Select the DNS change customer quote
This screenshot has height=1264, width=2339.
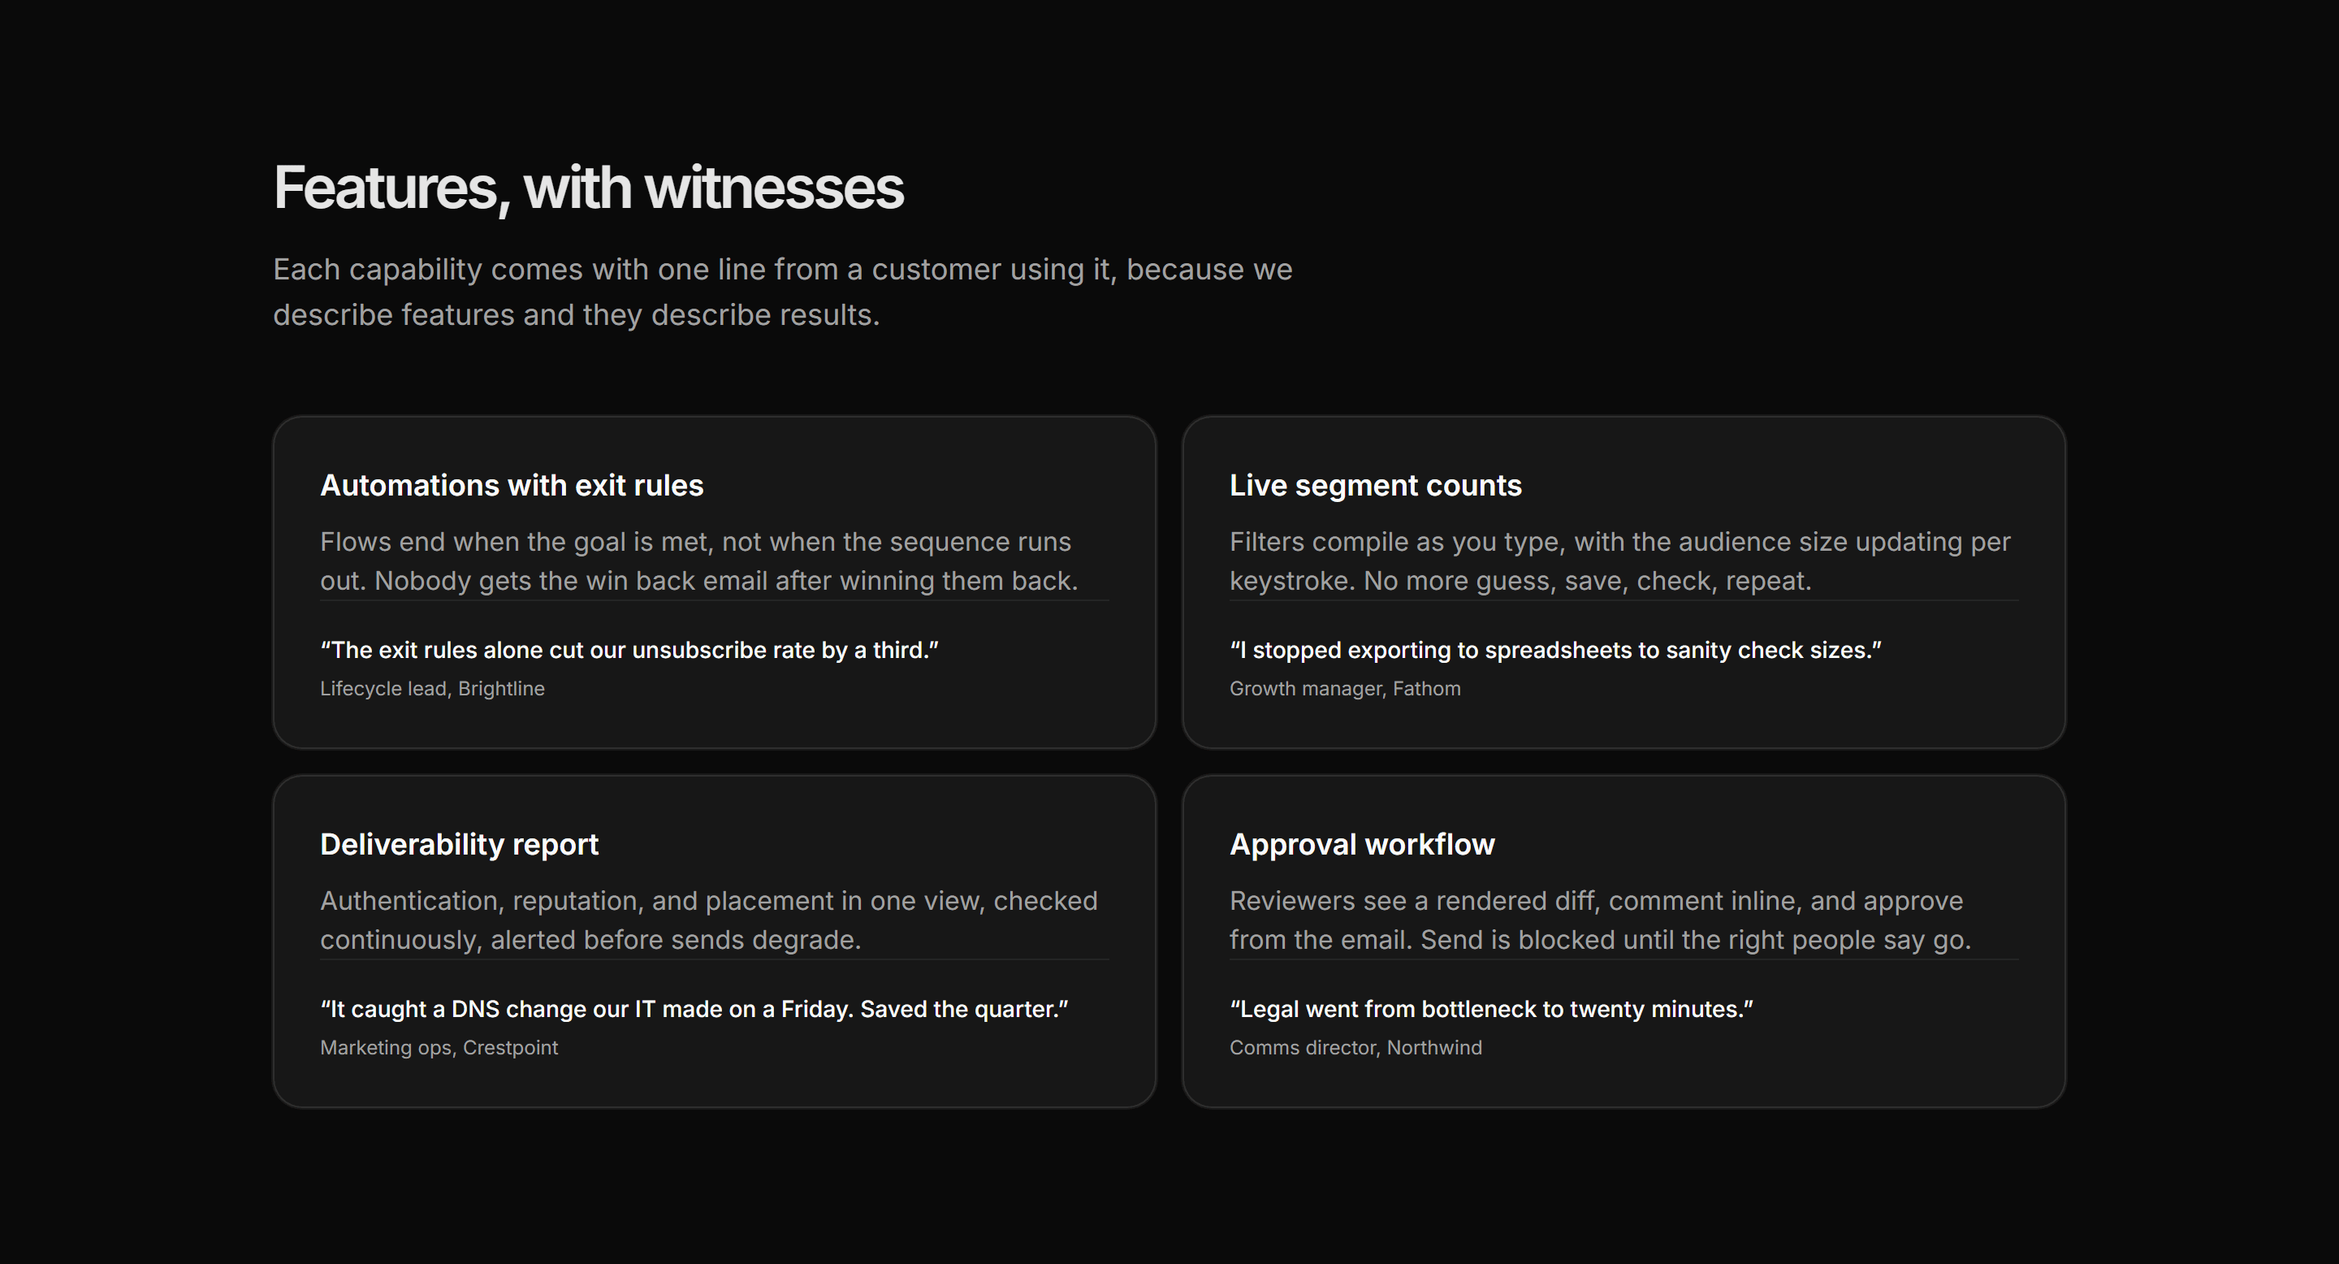click(x=694, y=1009)
